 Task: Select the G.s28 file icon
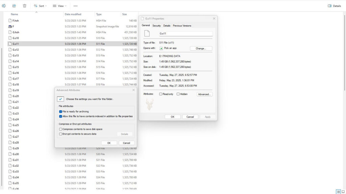(10, 142)
